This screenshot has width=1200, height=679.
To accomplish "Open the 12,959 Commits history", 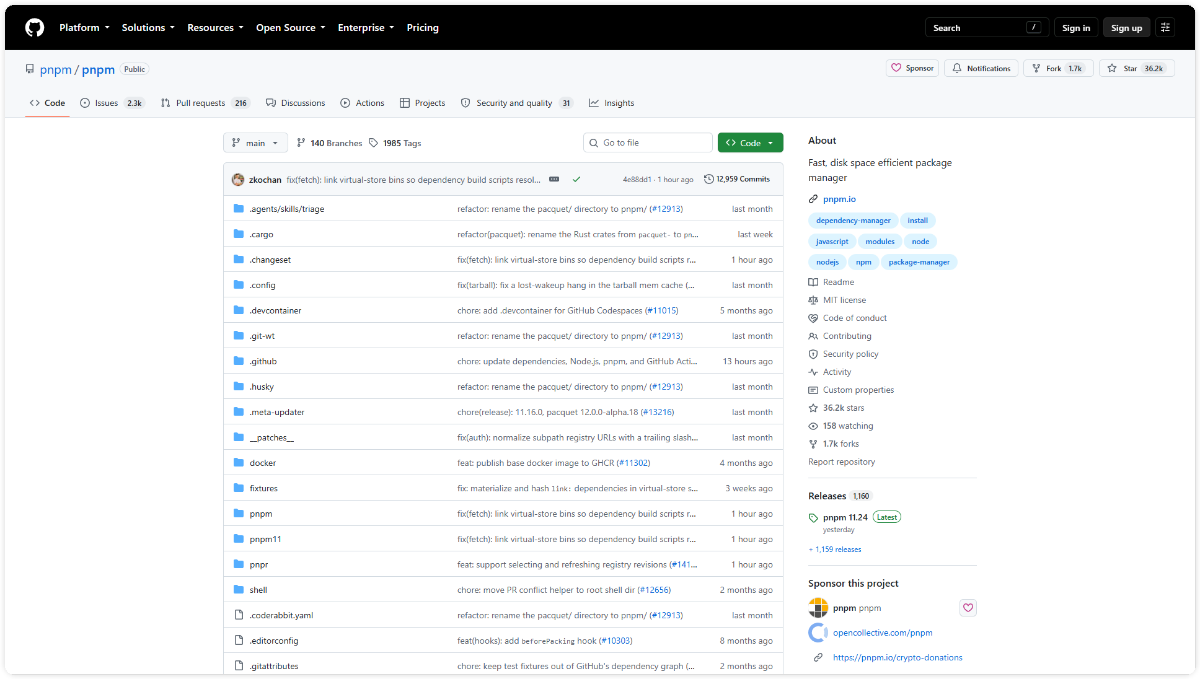I will 737,179.
